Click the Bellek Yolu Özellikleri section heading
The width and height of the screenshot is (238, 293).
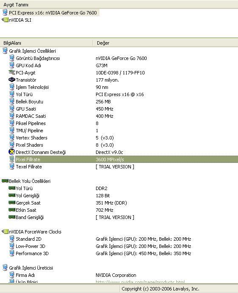click(x=29, y=181)
